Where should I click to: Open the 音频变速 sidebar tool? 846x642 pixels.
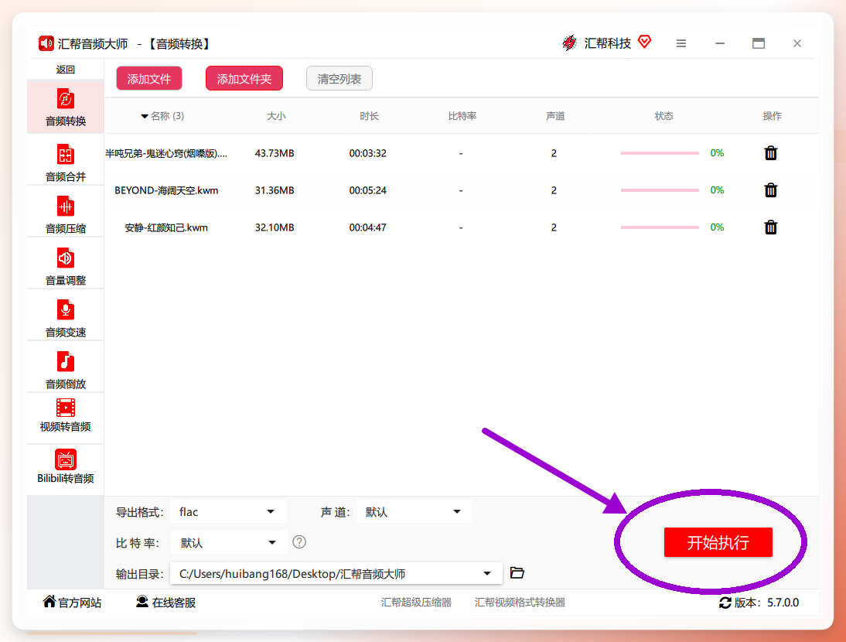65,317
